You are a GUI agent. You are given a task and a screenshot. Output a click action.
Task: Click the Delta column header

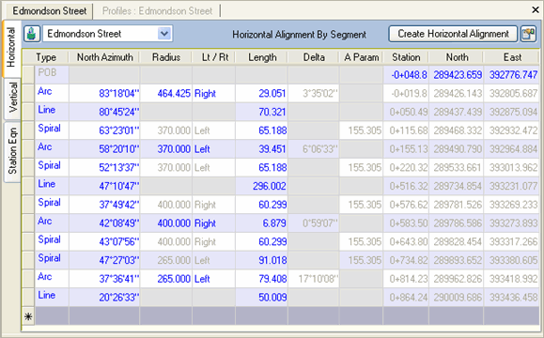pyautogui.click(x=314, y=57)
